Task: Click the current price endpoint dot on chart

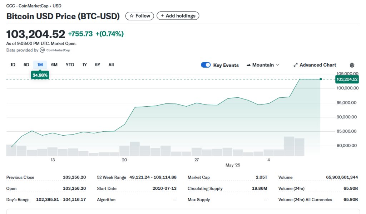Action: (x=321, y=79)
